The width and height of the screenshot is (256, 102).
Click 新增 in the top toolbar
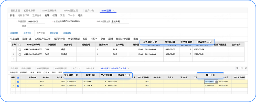tap(12, 16)
